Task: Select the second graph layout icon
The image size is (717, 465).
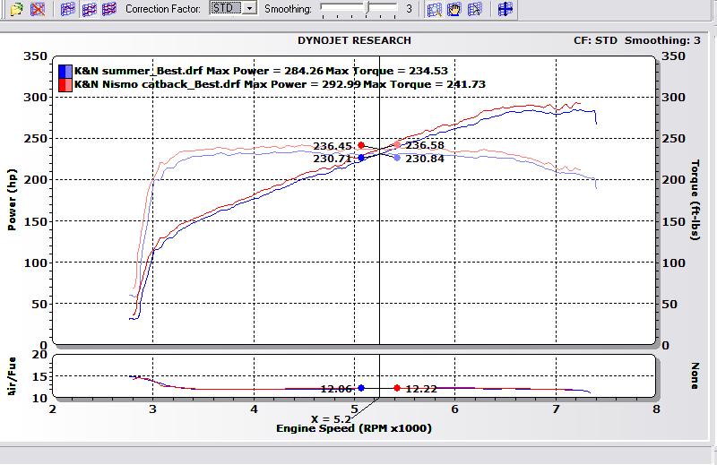Action: 89,9
